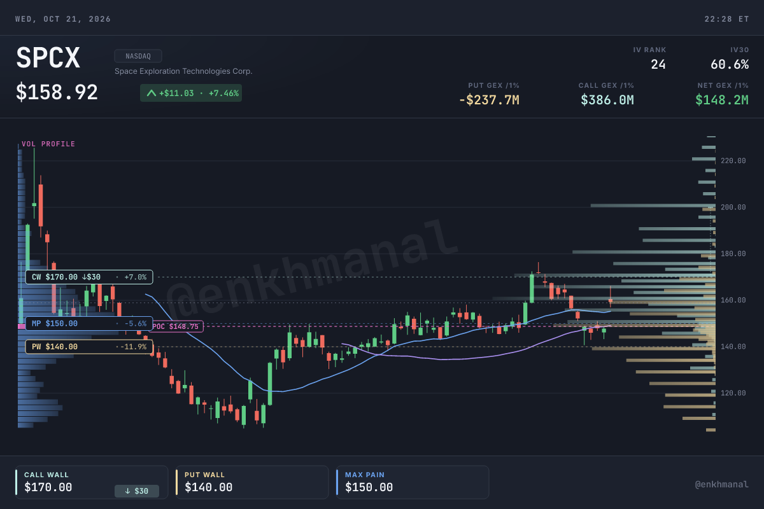
Task: Click the 140.00 price axis label
Action: [x=733, y=347]
